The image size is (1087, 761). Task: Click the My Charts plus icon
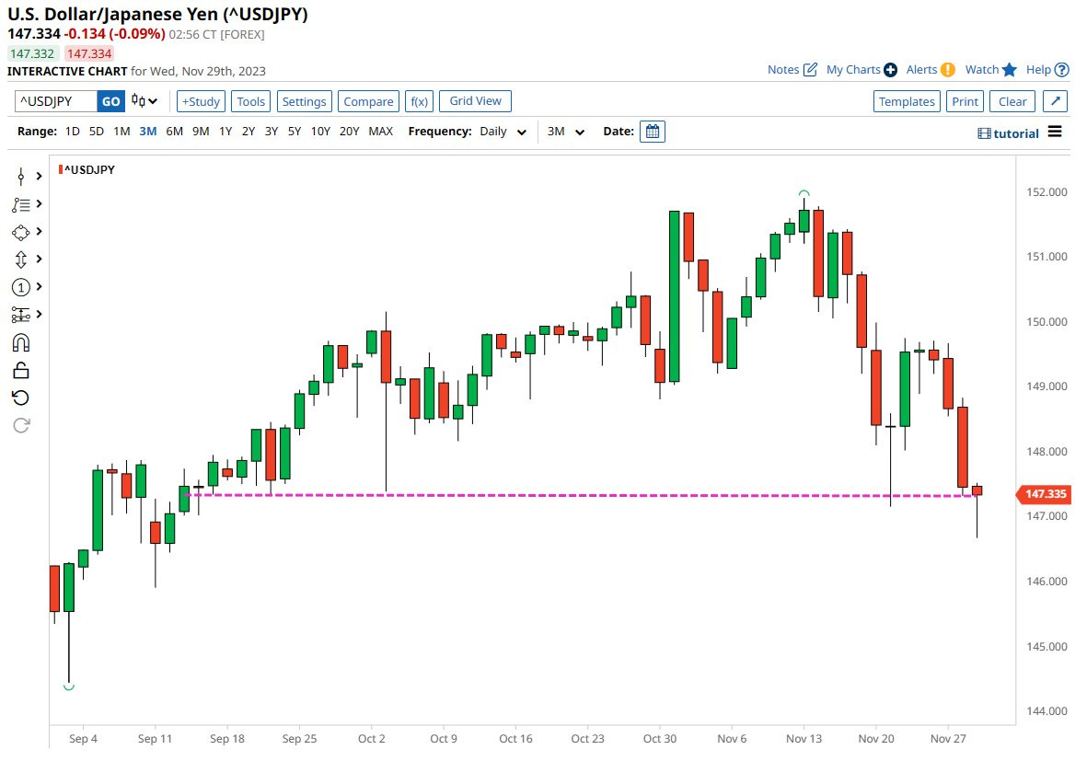[x=890, y=70]
